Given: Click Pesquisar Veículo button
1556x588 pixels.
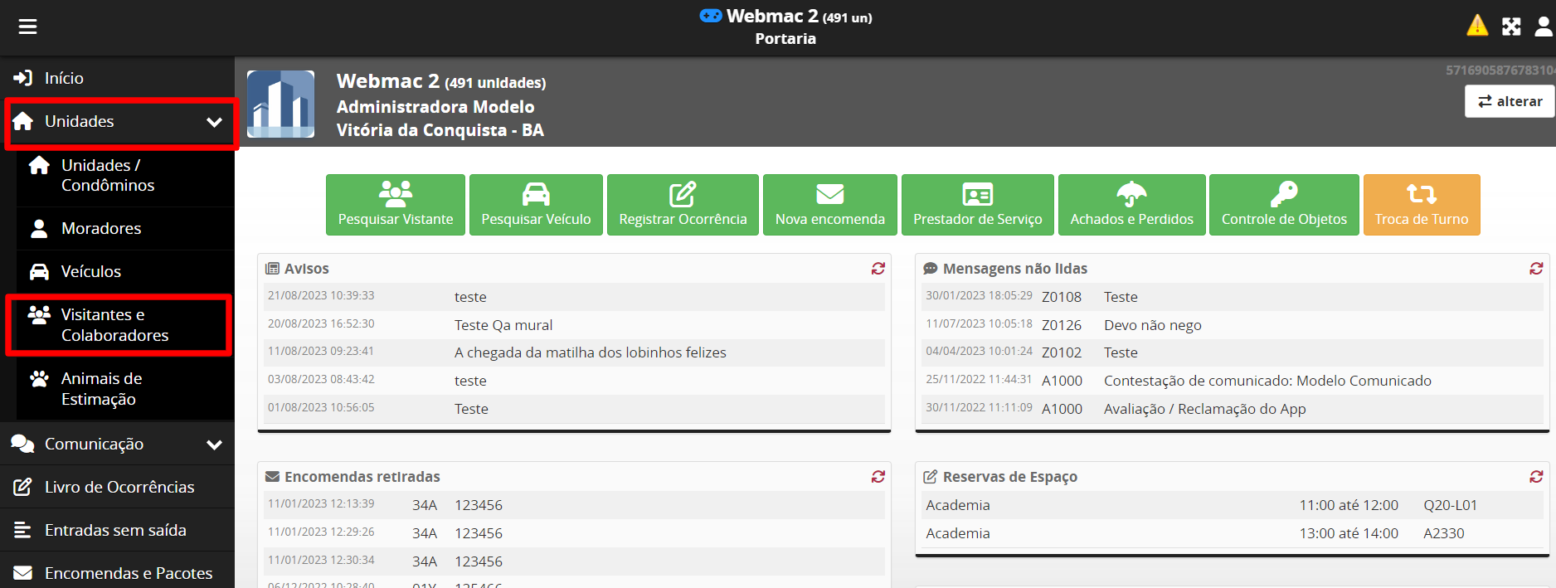Looking at the screenshot, I should 536,205.
